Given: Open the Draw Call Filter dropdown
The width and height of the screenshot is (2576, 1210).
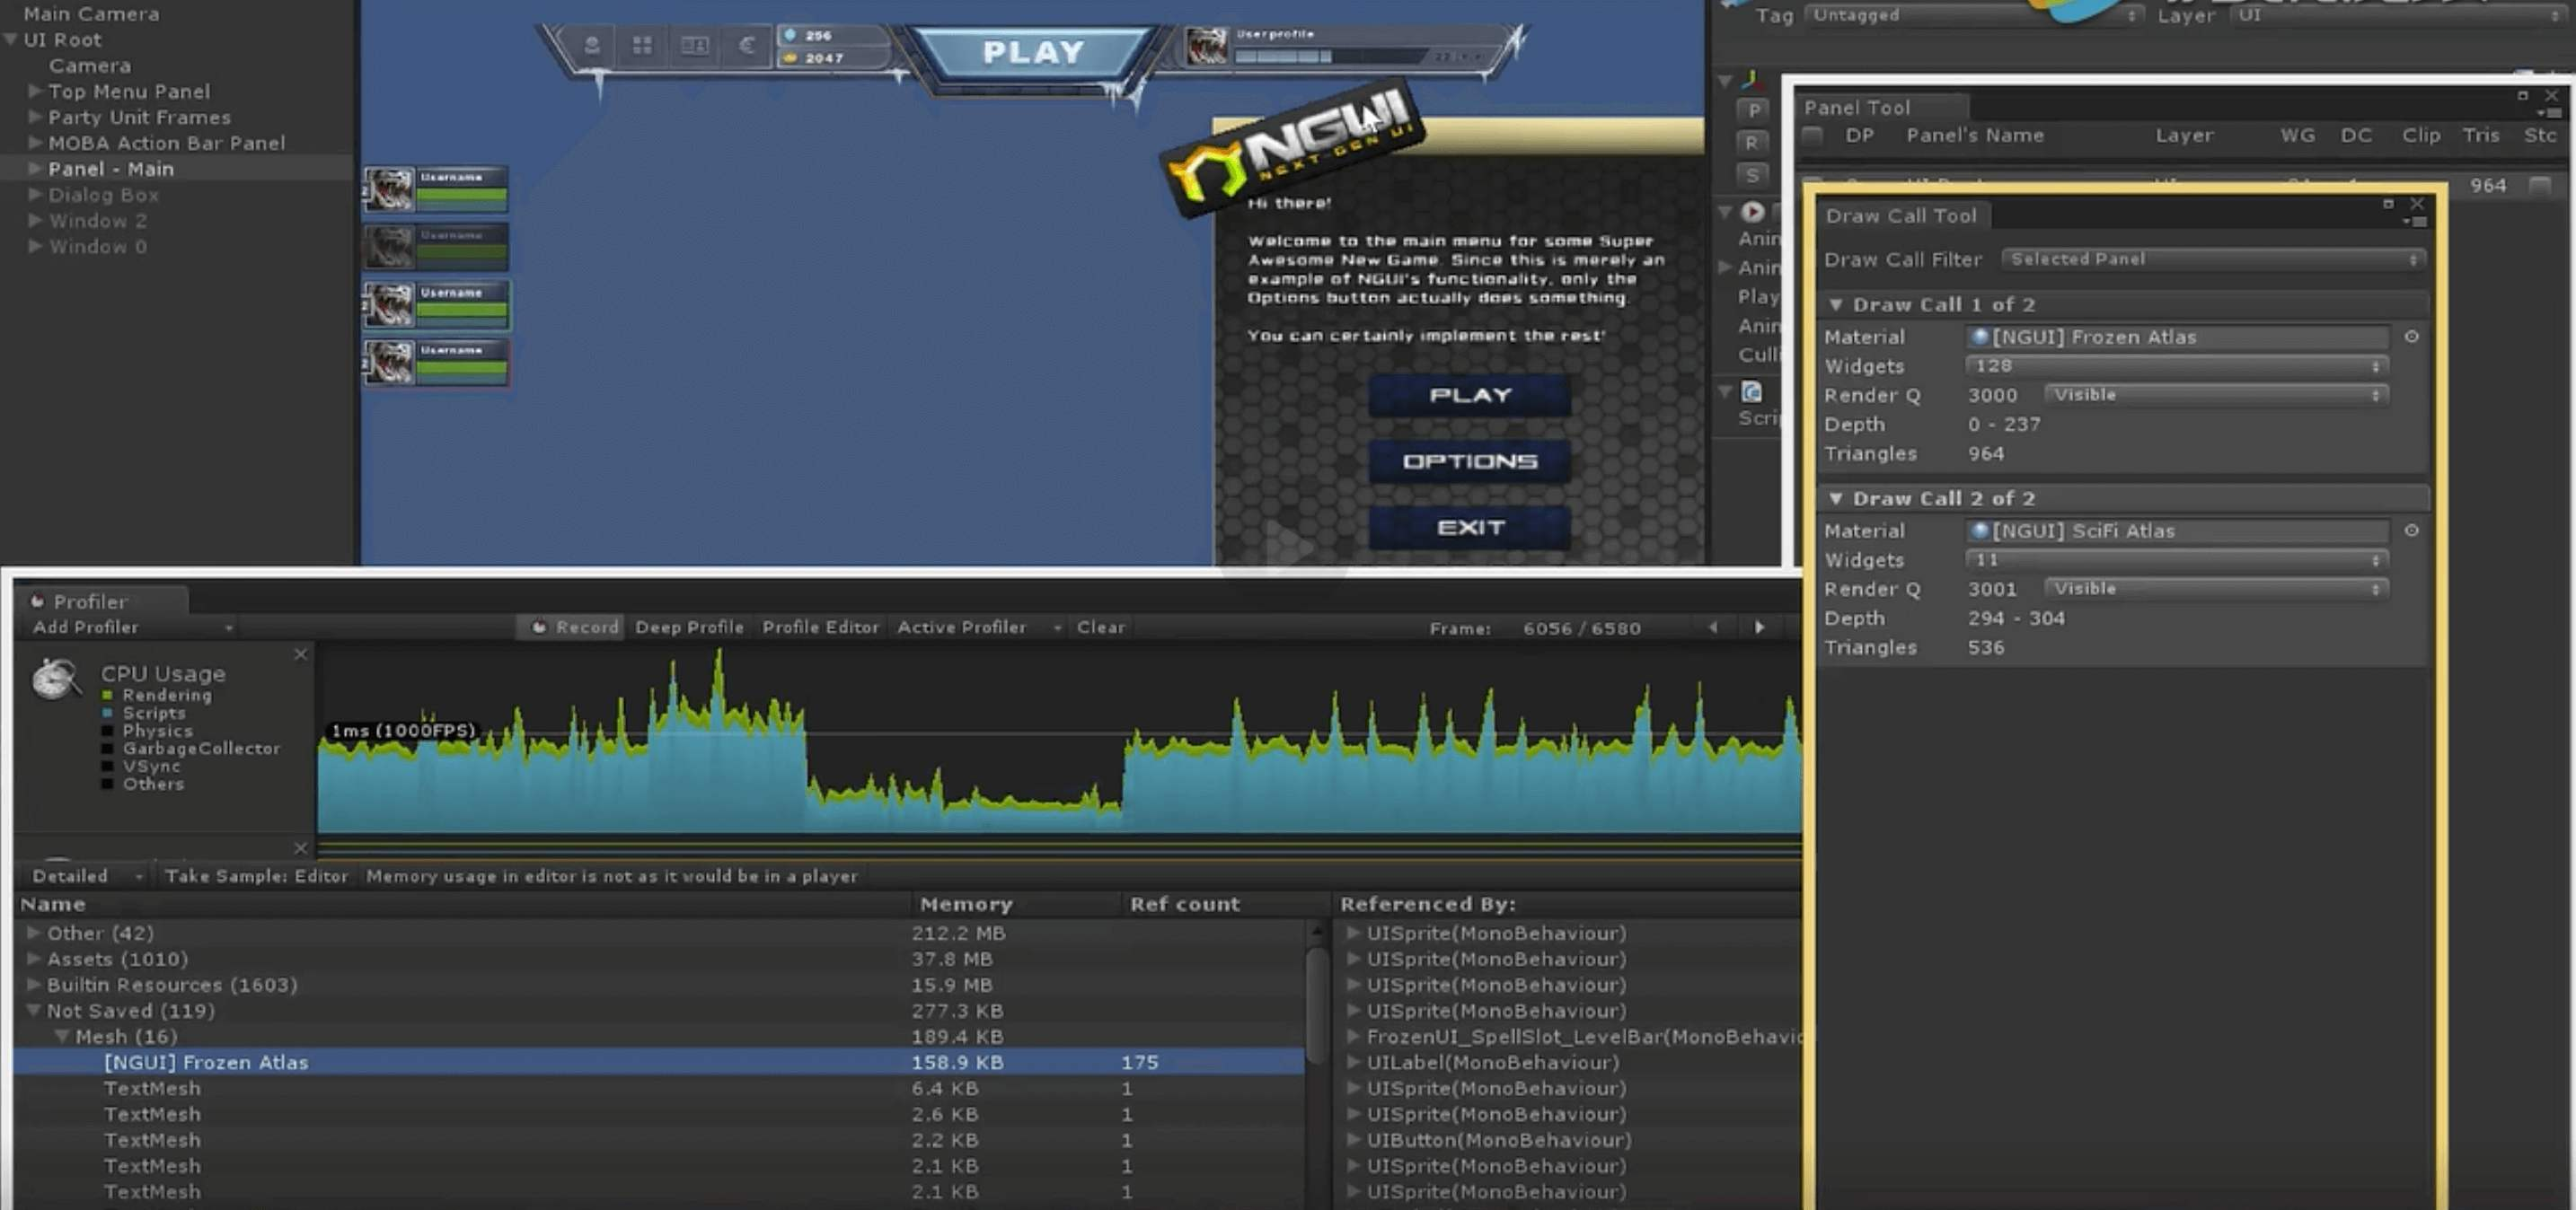Looking at the screenshot, I should (2212, 259).
